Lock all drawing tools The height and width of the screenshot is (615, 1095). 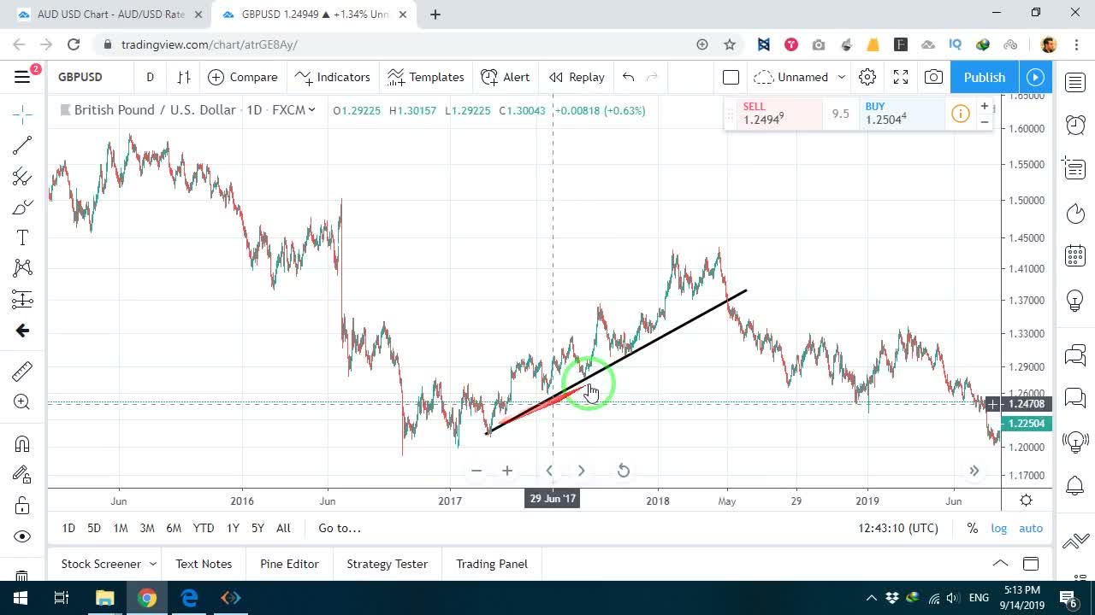click(22, 506)
